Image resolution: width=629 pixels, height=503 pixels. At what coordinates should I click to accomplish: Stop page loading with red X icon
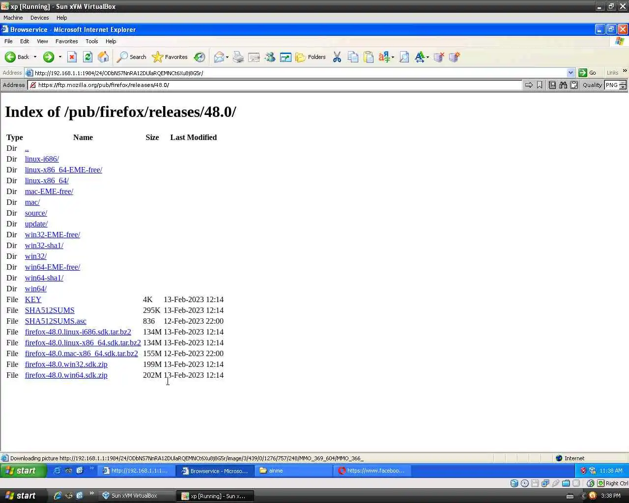[72, 57]
